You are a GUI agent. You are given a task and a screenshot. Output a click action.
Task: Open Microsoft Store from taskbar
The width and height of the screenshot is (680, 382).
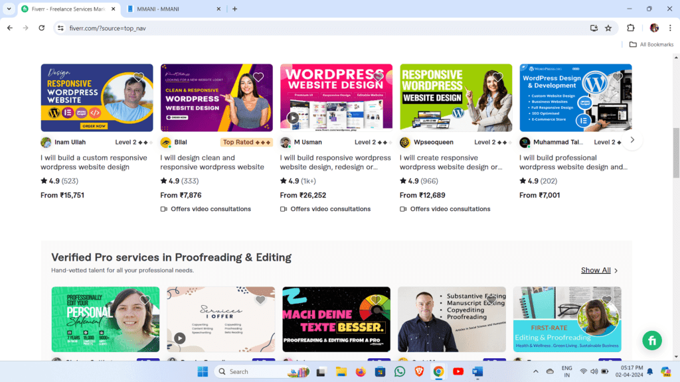point(380,371)
